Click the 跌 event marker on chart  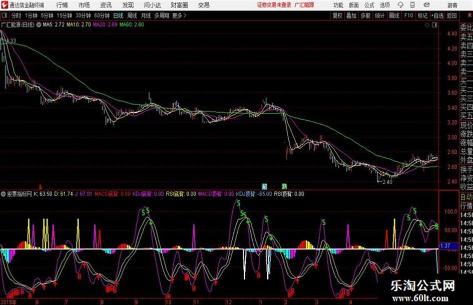coord(284,186)
